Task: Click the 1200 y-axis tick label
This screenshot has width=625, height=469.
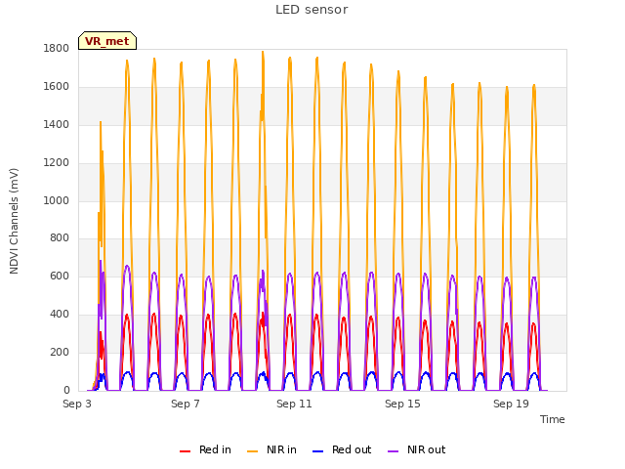Action: pyautogui.click(x=57, y=163)
